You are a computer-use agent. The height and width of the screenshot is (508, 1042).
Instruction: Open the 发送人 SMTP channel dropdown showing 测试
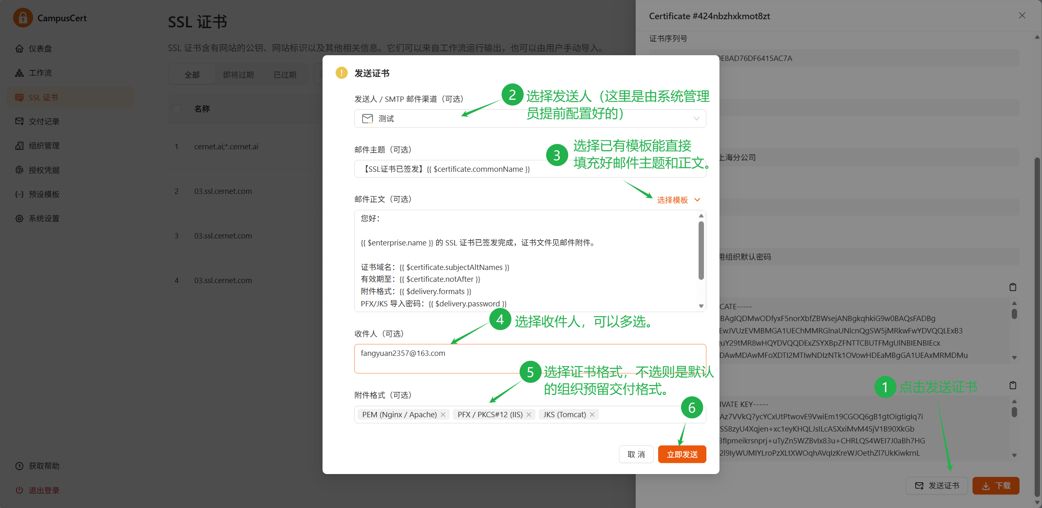point(530,119)
